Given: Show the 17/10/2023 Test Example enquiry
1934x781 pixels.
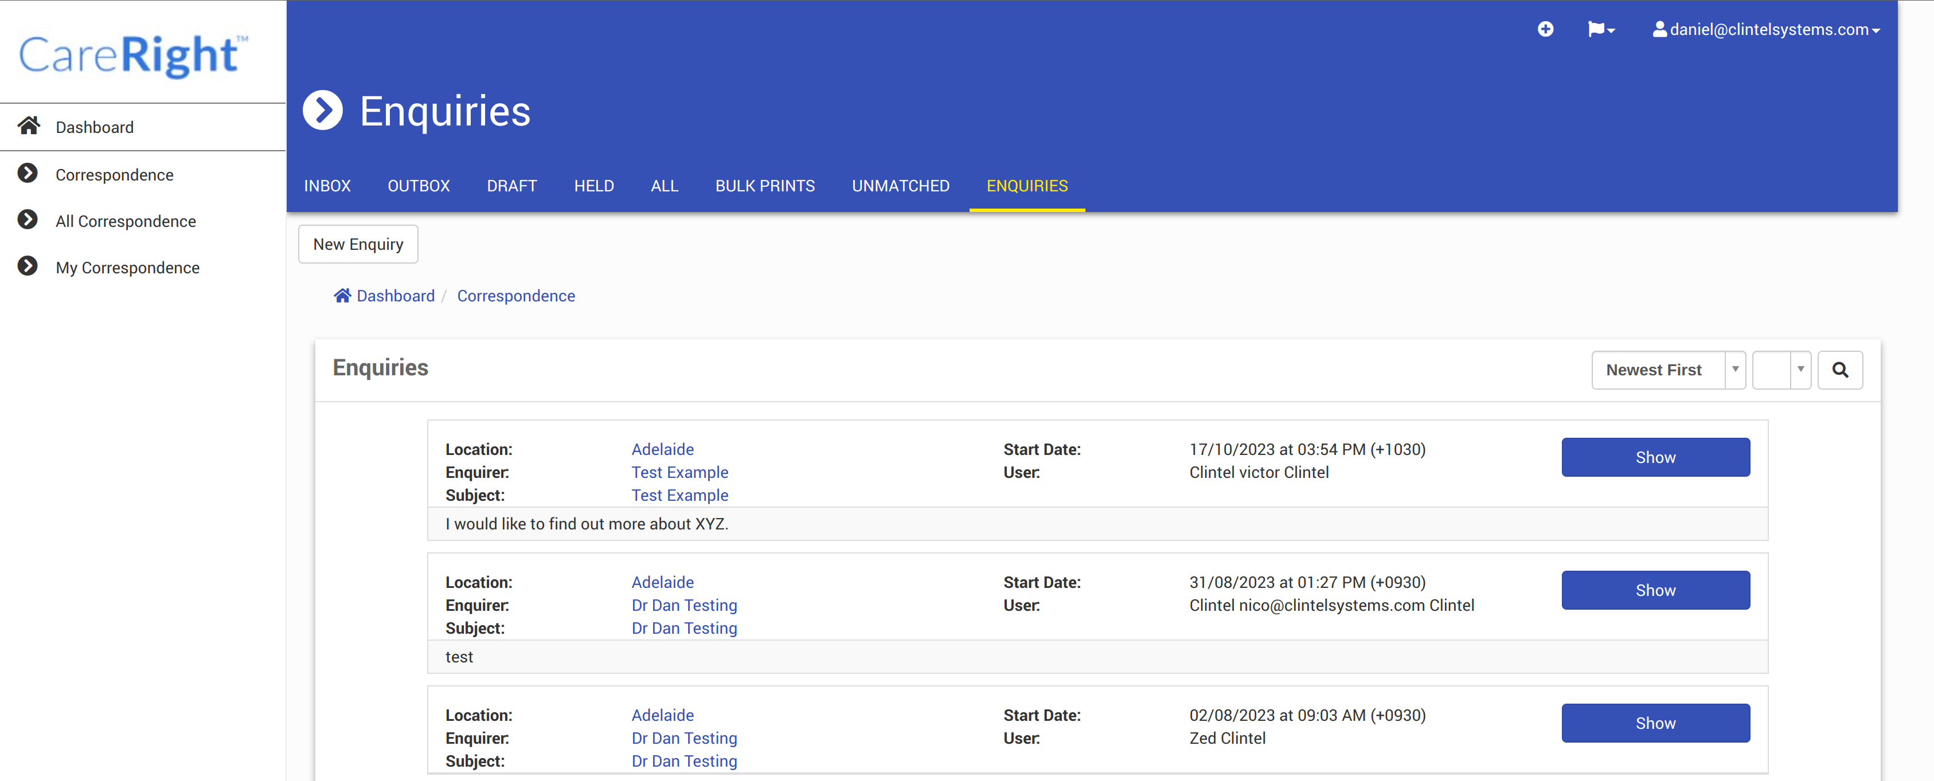Looking at the screenshot, I should (1655, 458).
